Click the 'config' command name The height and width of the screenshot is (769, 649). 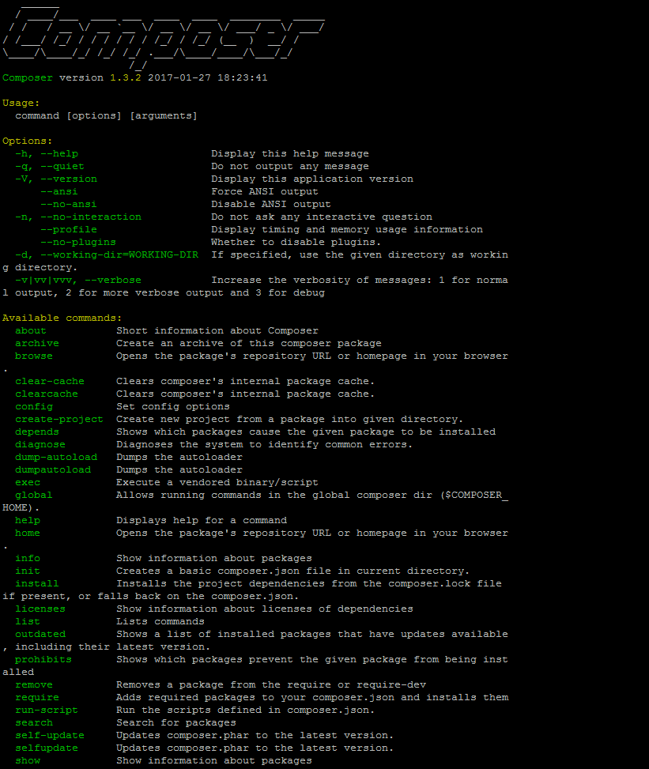pos(34,406)
